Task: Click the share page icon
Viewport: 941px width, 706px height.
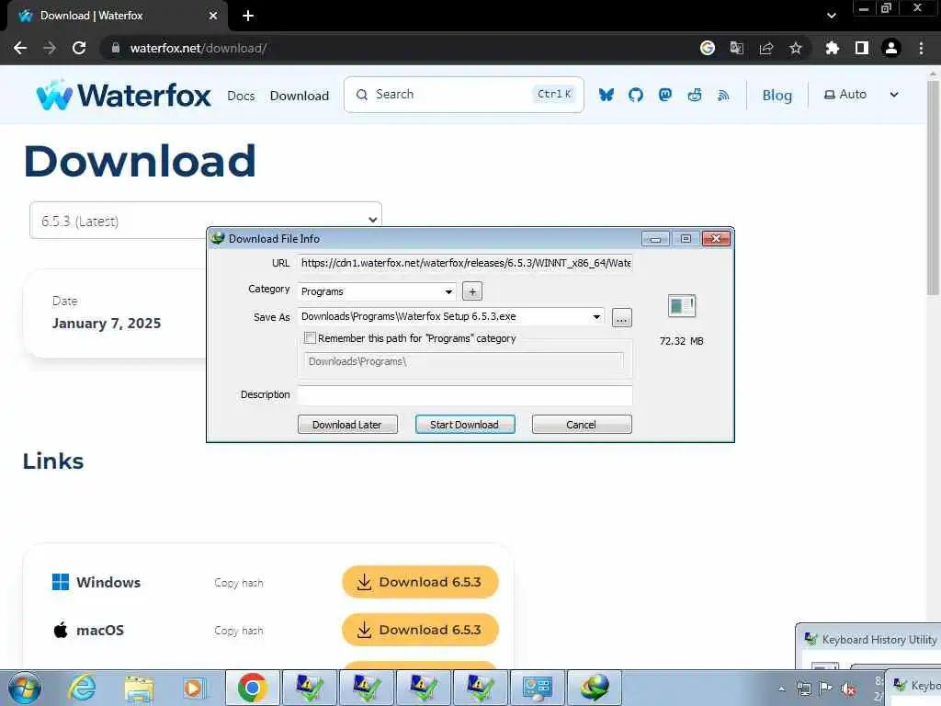Action: (766, 48)
